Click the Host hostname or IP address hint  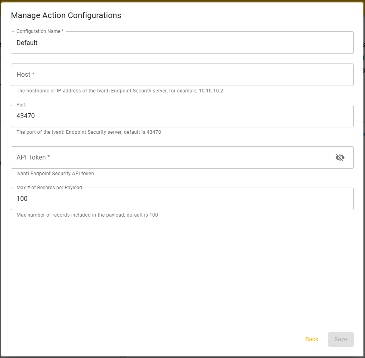coord(120,91)
